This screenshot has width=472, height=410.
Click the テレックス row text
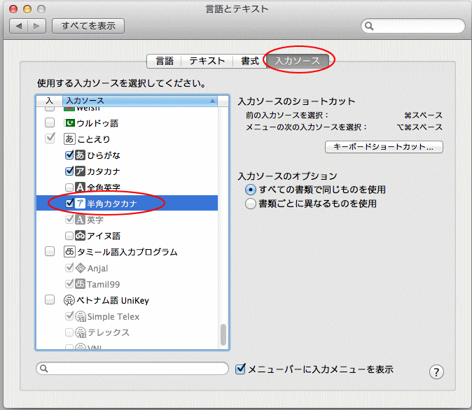[x=109, y=332]
